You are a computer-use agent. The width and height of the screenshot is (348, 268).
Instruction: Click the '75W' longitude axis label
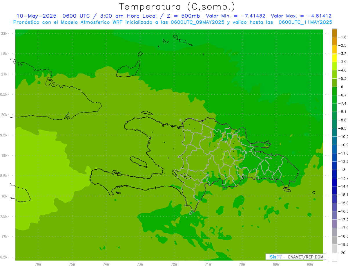coord(72,264)
